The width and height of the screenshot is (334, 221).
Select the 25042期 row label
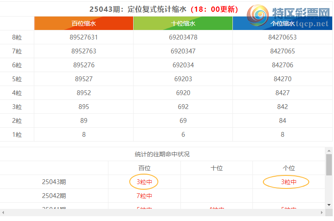pos(54,196)
